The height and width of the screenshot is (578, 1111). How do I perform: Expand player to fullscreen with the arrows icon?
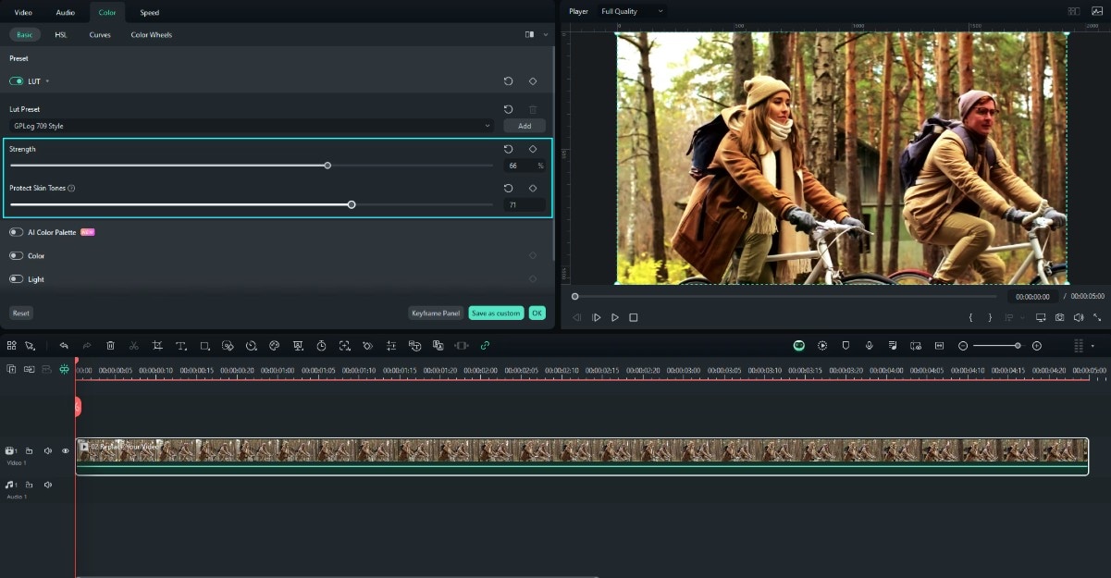click(1097, 317)
